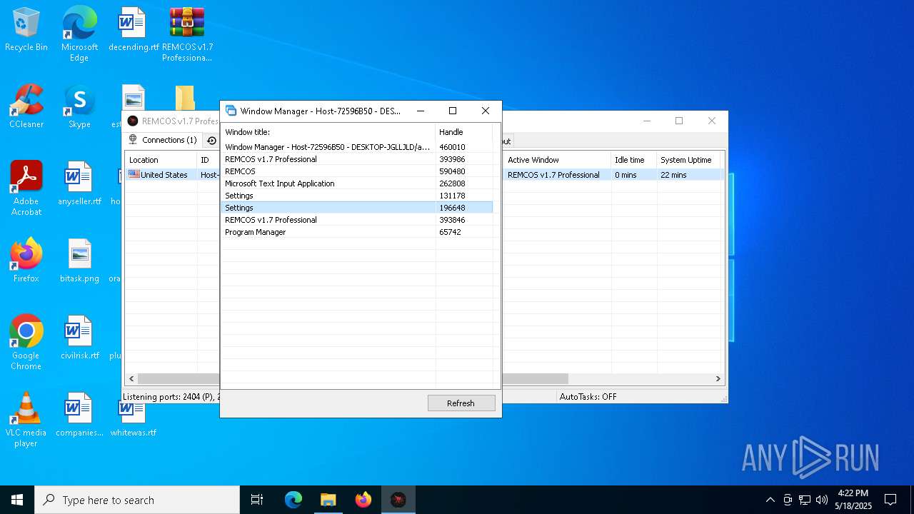This screenshot has height=514, width=914.
Task: Click the Refresh button in Window Manager
Action: click(461, 403)
